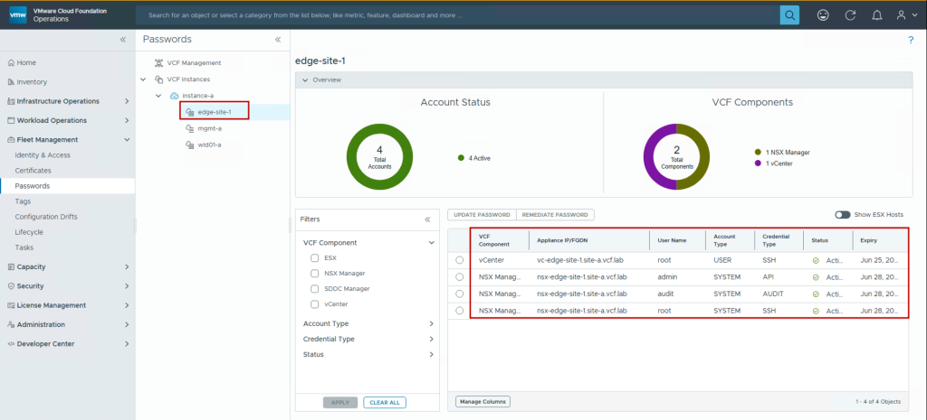This screenshot has width=927, height=420.
Task: Collapse the instance-a tree node
Action: (x=158, y=96)
